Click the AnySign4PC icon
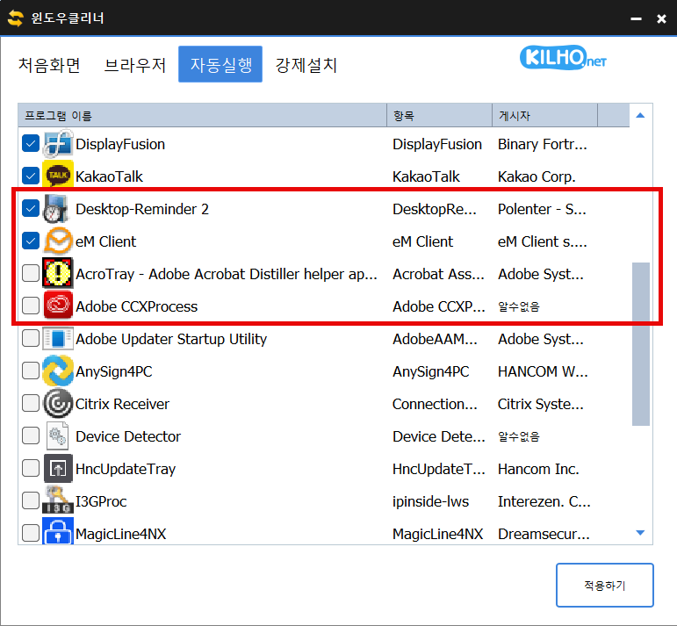This screenshot has width=677, height=626. click(58, 371)
